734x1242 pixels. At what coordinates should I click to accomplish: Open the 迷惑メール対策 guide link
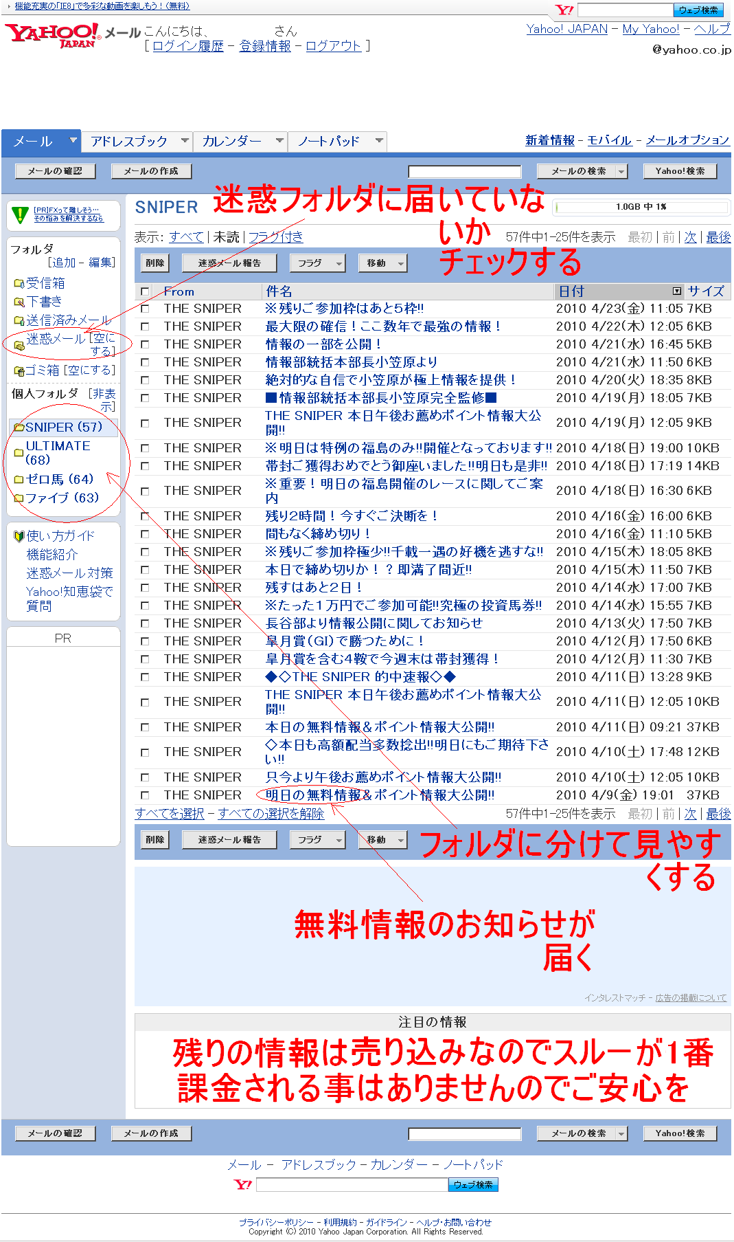[69, 573]
